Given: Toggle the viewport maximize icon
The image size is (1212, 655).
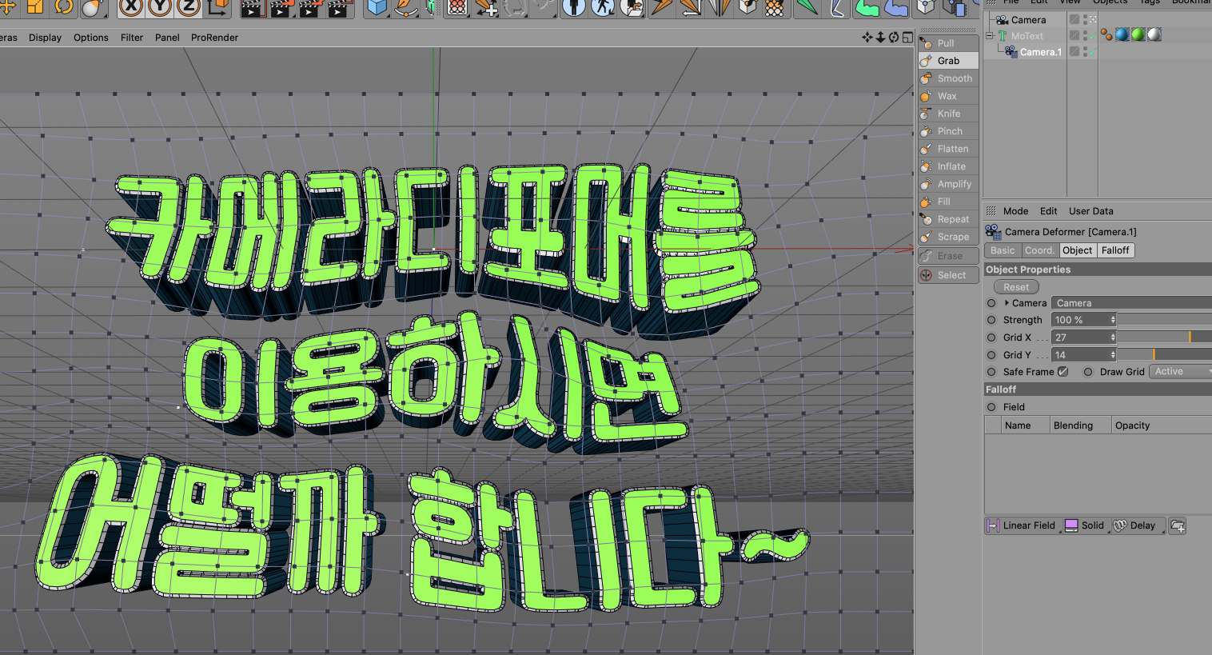Looking at the screenshot, I should [907, 38].
